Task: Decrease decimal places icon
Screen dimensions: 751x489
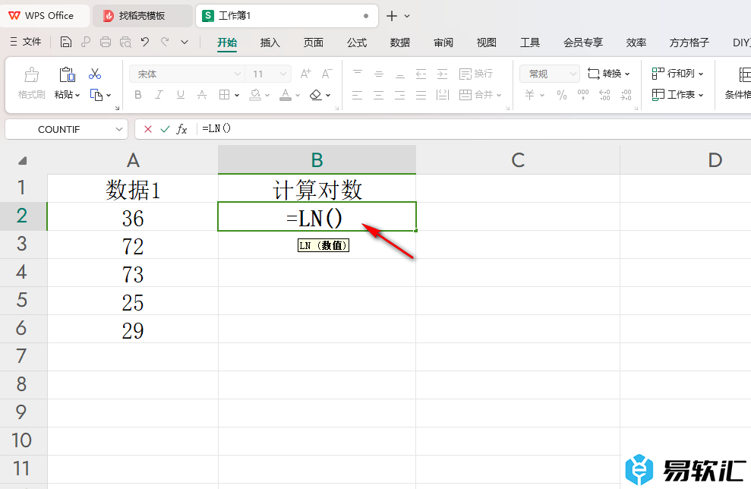Action: click(x=626, y=95)
